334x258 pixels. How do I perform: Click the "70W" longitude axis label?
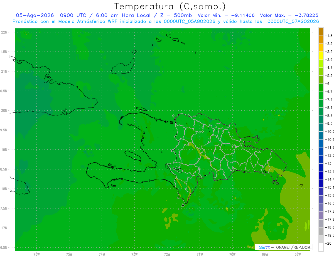pyautogui.click(x=232, y=254)
